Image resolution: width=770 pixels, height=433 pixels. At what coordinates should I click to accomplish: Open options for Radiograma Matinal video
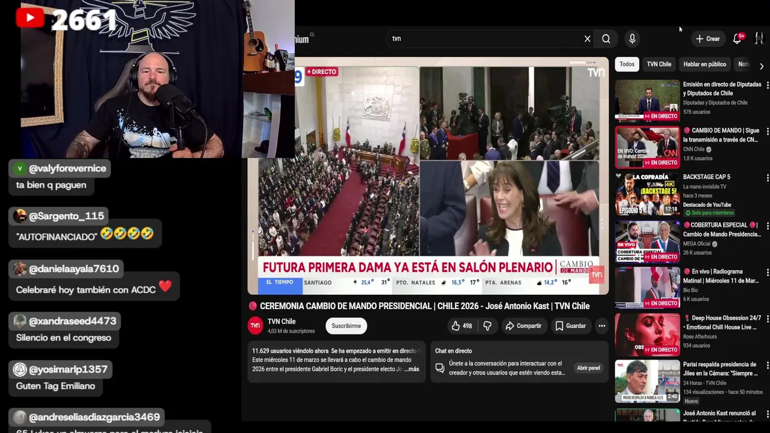[x=767, y=272]
